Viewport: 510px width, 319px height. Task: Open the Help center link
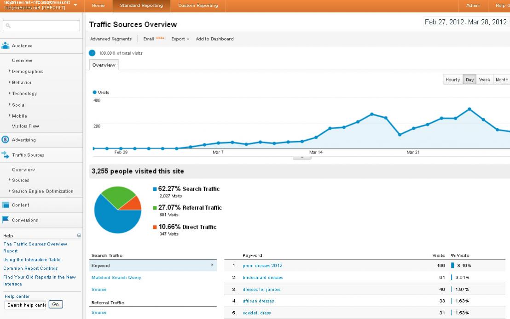click(x=17, y=296)
